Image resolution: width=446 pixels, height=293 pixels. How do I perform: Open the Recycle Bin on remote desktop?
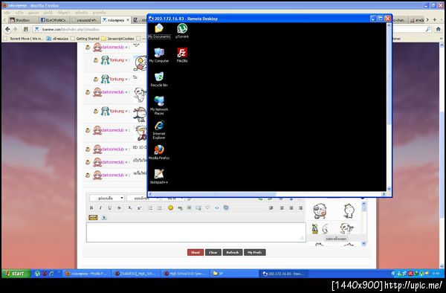[x=159, y=80]
